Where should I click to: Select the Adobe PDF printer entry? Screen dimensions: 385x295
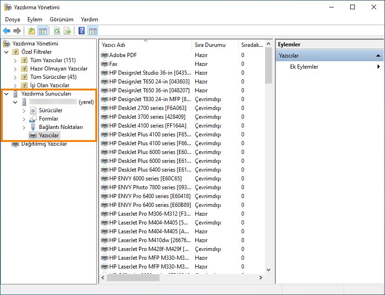123,55
